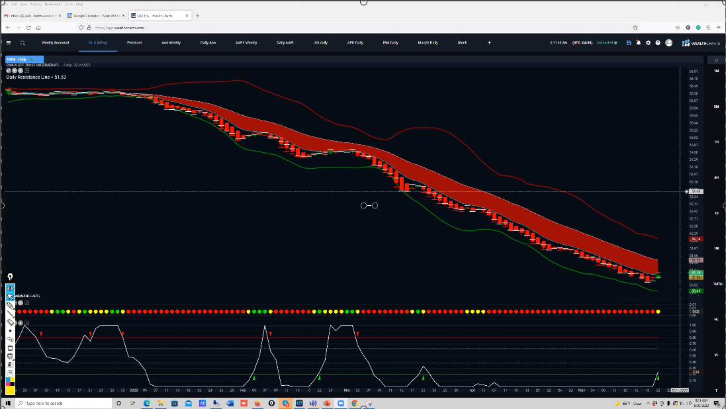This screenshot has width=726, height=409.
Task: Open Task View from the taskbar
Action: pos(132,404)
